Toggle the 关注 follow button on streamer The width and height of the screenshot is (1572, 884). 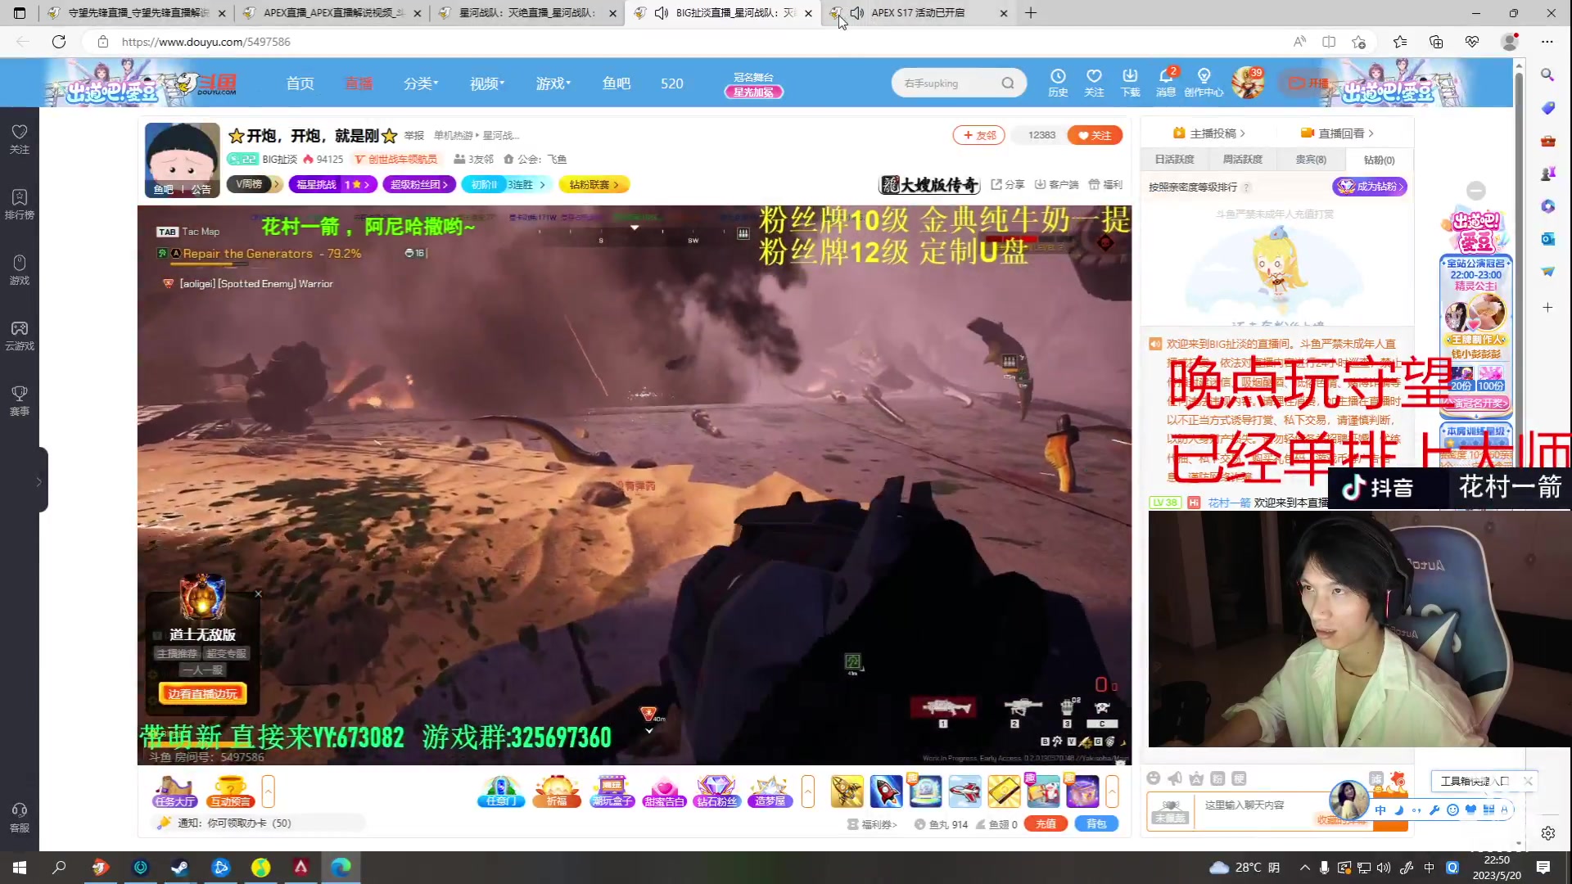tap(1095, 135)
